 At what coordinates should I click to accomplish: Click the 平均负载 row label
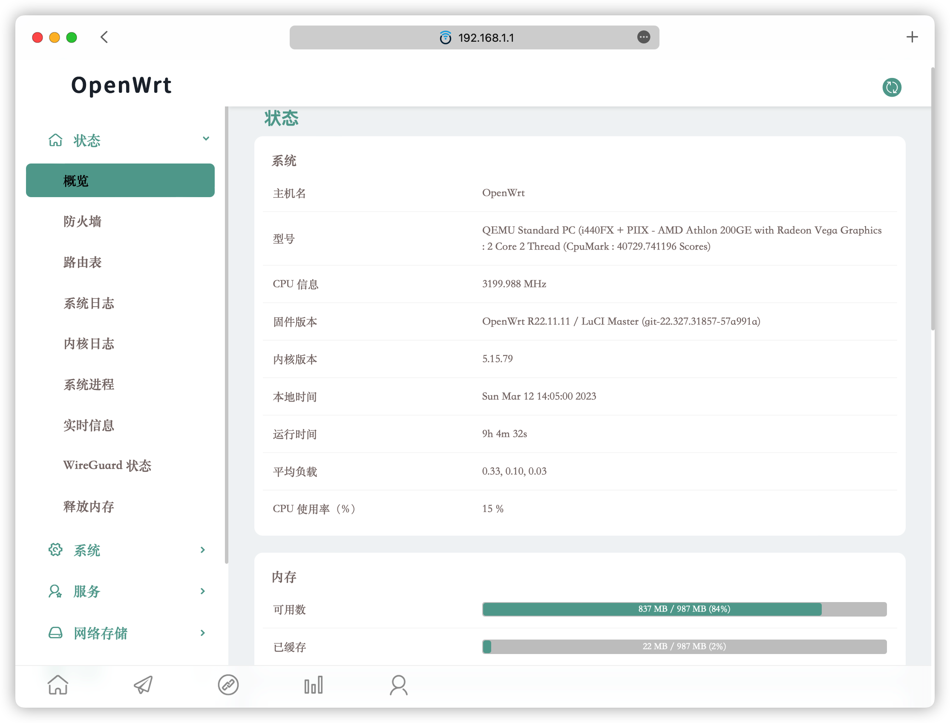295,471
